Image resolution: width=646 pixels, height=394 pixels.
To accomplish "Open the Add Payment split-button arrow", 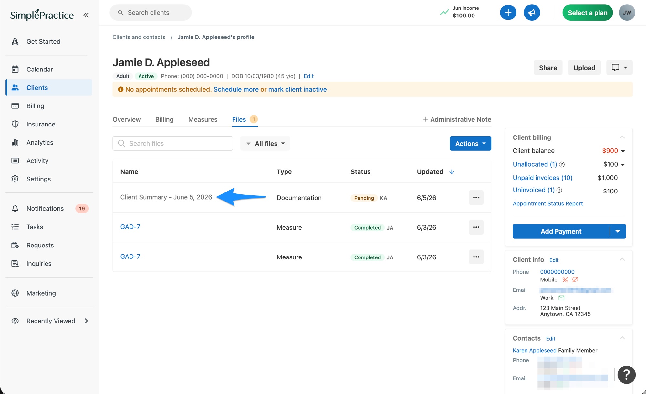I will coord(618,231).
